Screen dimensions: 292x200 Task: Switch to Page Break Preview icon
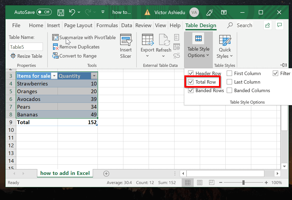[x=212, y=182]
